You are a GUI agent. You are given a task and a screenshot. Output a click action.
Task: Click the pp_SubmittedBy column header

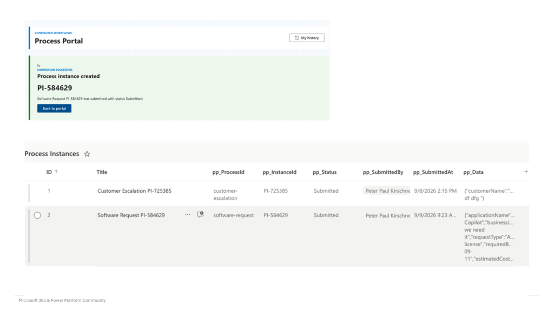tap(383, 172)
